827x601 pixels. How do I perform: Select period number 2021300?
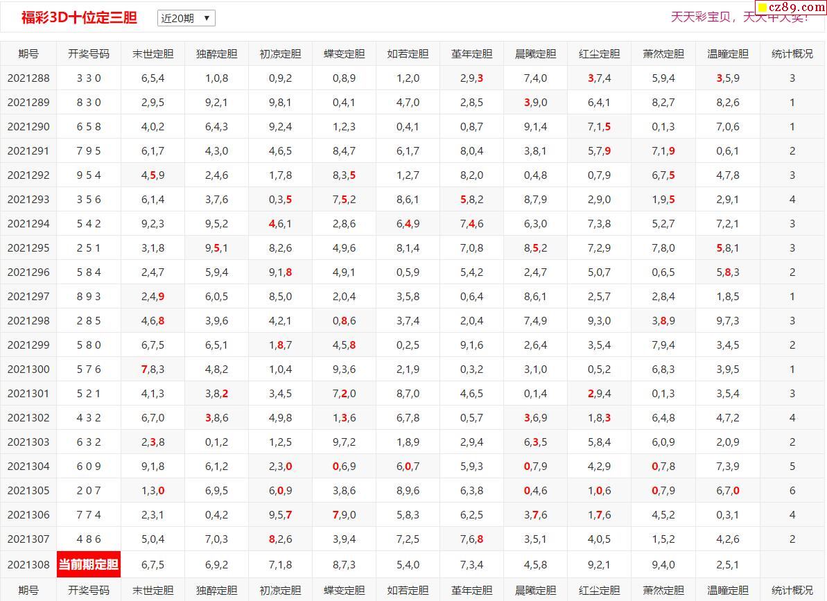click(28, 369)
